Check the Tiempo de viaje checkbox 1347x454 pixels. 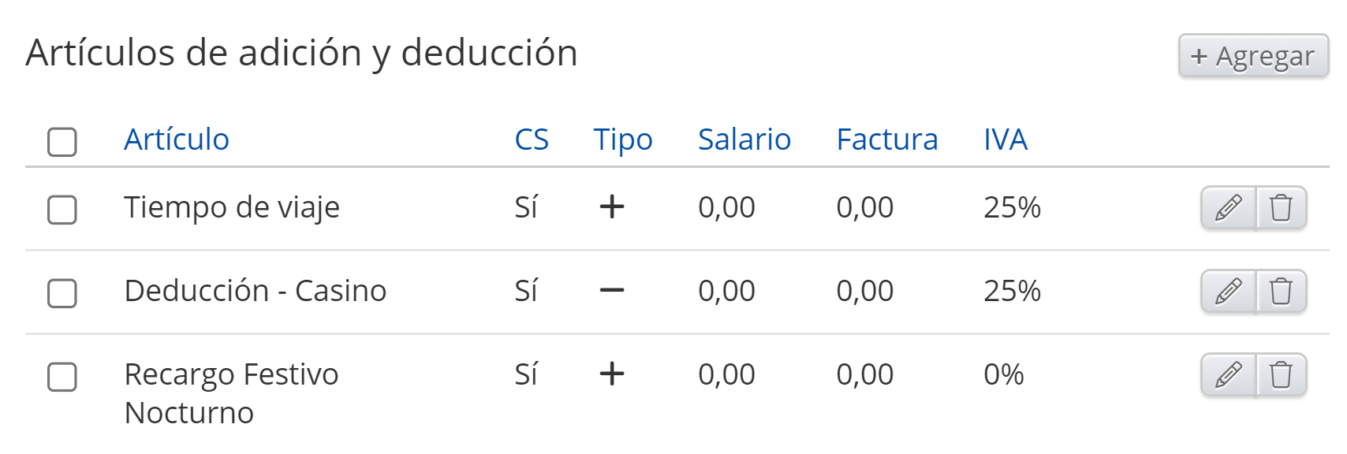coord(62,210)
